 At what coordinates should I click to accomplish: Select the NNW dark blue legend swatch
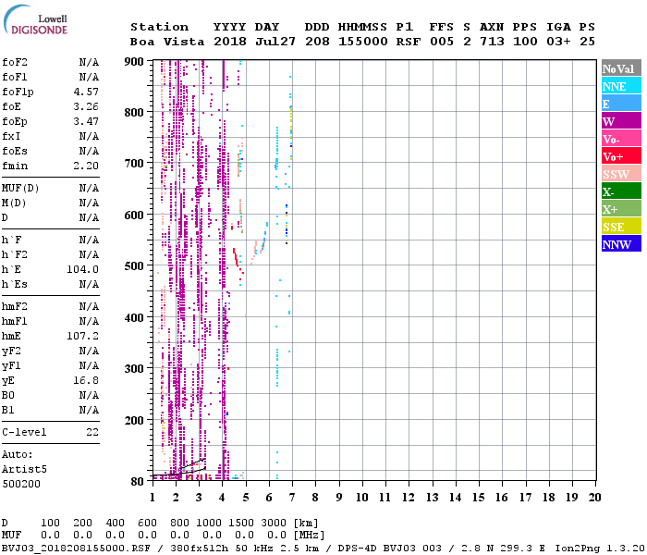pos(621,244)
